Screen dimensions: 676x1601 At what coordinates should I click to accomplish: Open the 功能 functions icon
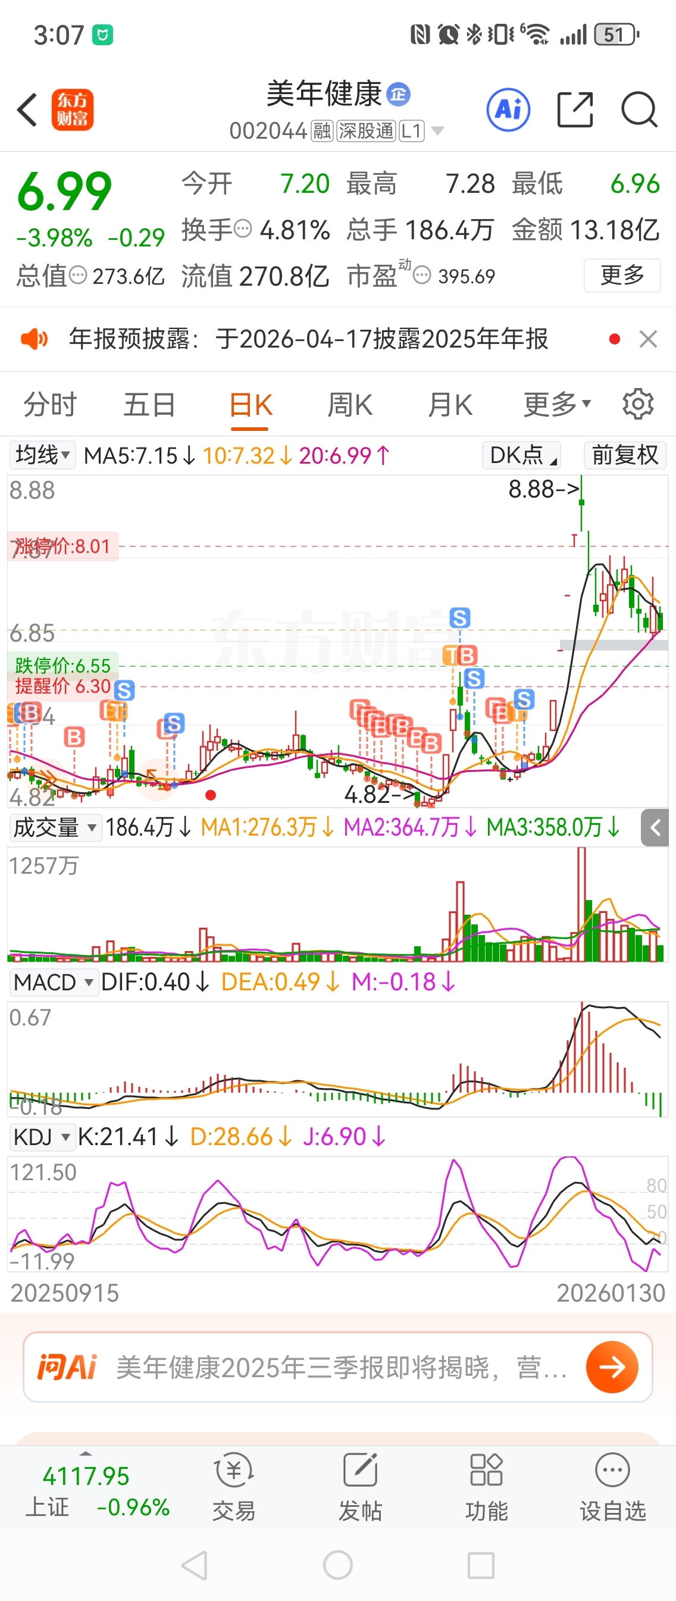pyautogui.click(x=487, y=1487)
